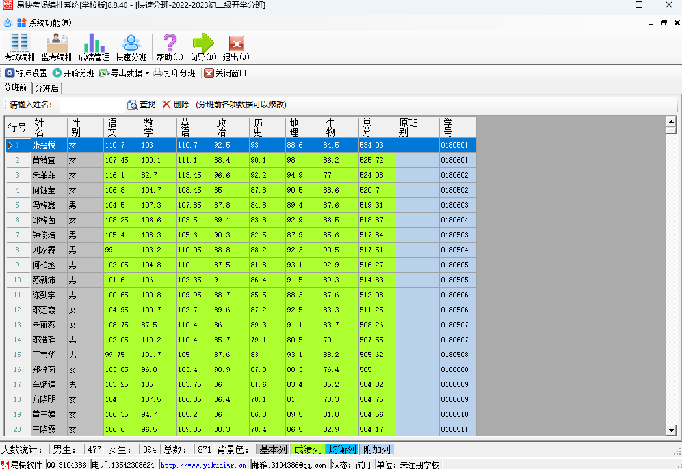Open 监考编排 invigilator arrangement
Viewport: 682px width, 469px height.
[57, 47]
